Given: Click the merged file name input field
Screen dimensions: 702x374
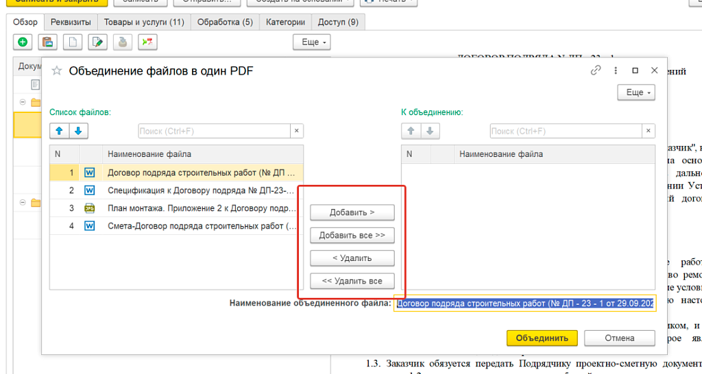Looking at the screenshot, I should (524, 303).
